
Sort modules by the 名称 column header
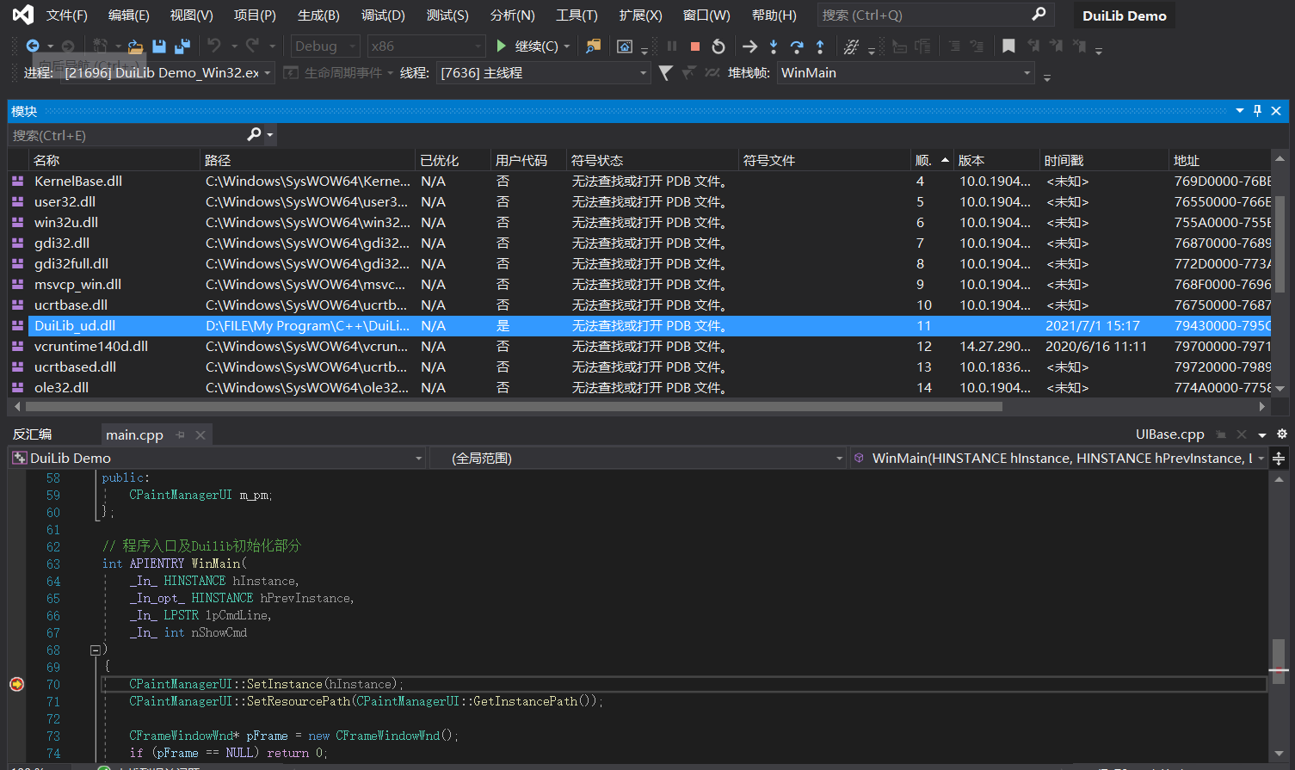[x=46, y=161]
